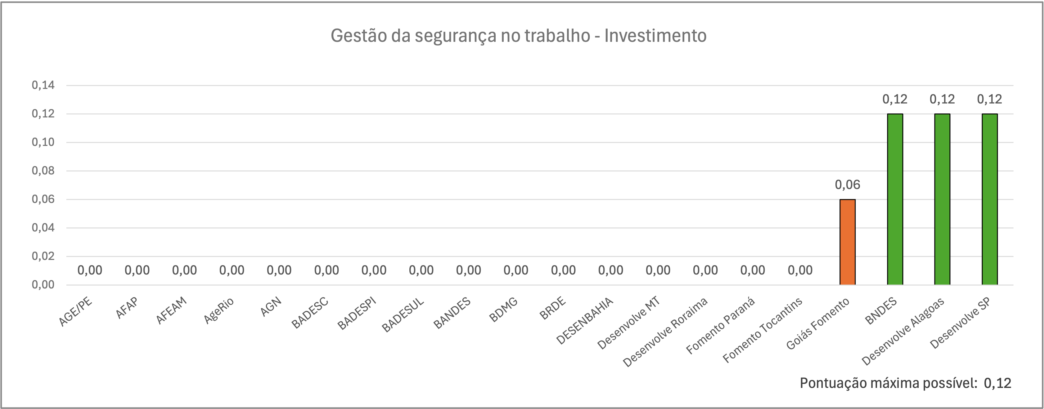Viewport: 1044px width, 409px height.
Task: Select the orange Goiás Fomento bar
Action: click(847, 242)
